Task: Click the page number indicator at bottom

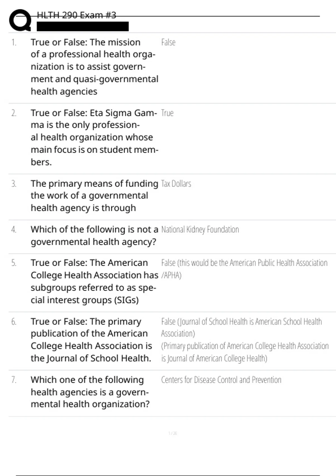Action: (x=172, y=433)
